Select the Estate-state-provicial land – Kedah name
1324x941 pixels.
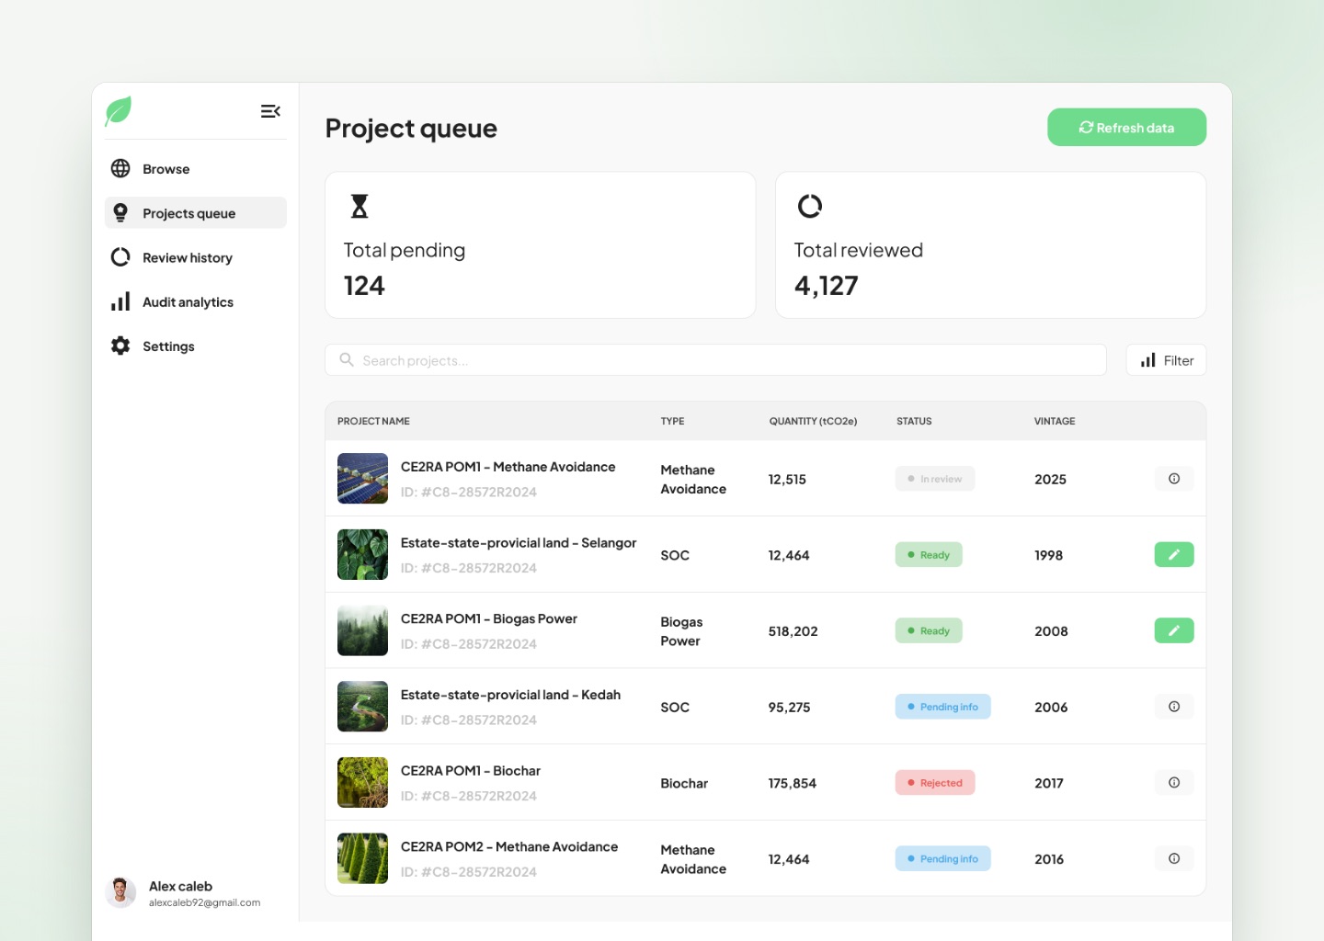pyautogui.click(x=510, y=695)
